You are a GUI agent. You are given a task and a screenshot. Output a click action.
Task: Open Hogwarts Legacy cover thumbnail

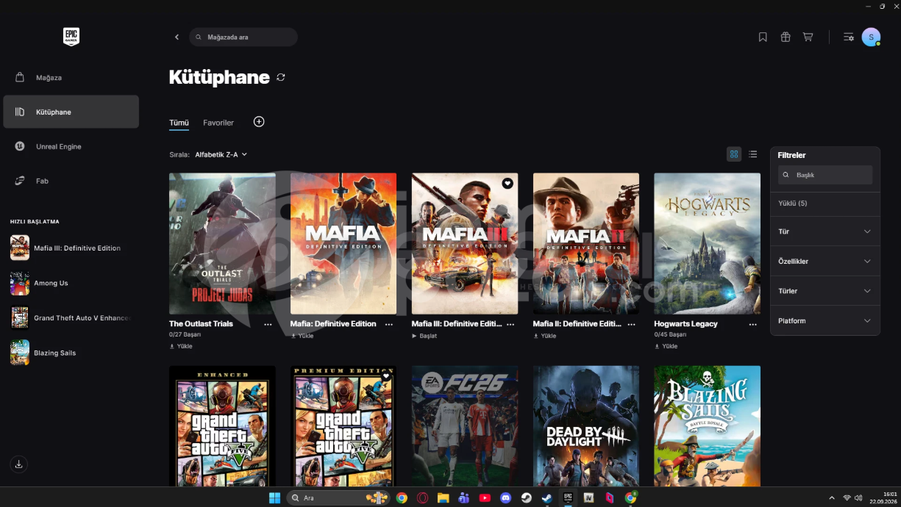pyautogui.click(x=707, y=243)
